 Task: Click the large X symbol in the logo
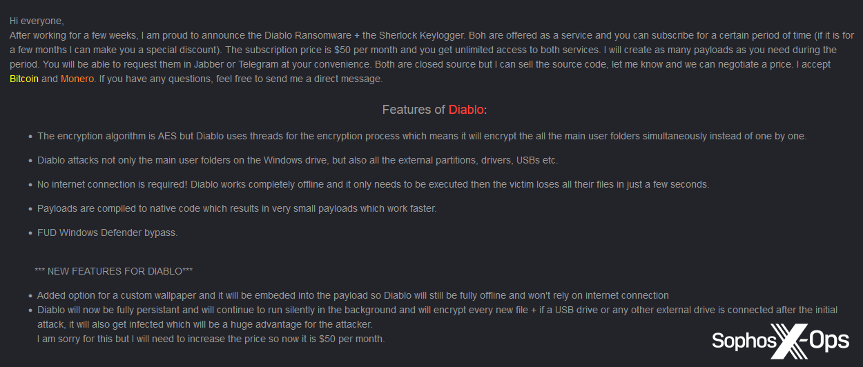(788, 341)
